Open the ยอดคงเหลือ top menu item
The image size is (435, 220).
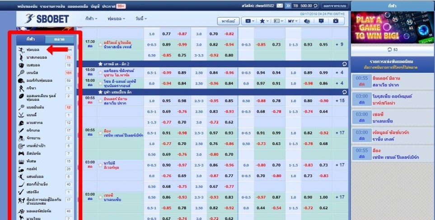(x=79, y=6)
